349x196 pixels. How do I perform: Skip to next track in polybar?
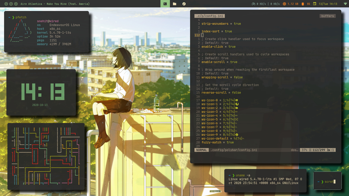point(16,4)
